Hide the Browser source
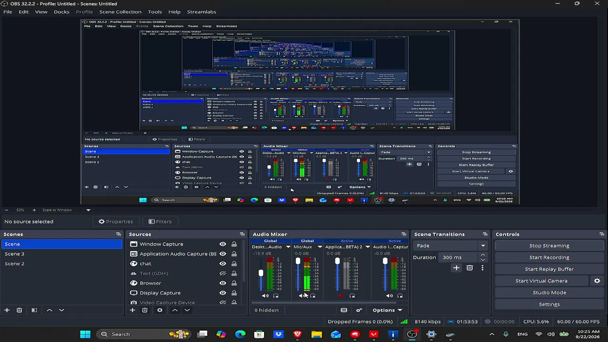The height and width of the screenshot is (342, 608). [223, 283]
